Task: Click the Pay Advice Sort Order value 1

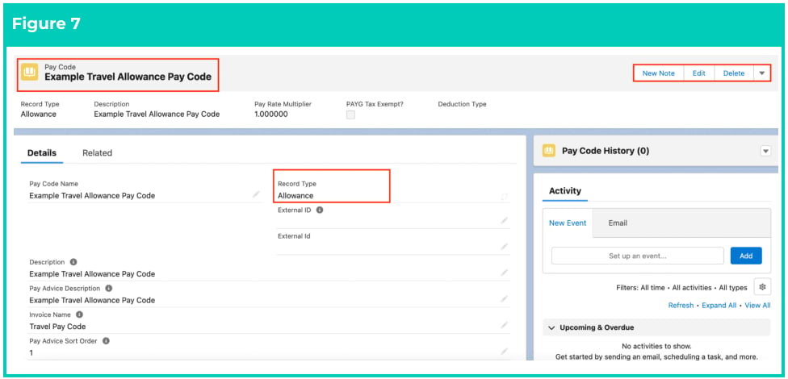Action: [31, 352]
